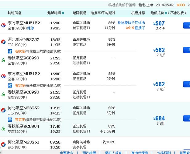Viewport: 190px width, 154px height.
Task: Open 比比看旅行网优选 link
Action: click(x=131, y=23)
